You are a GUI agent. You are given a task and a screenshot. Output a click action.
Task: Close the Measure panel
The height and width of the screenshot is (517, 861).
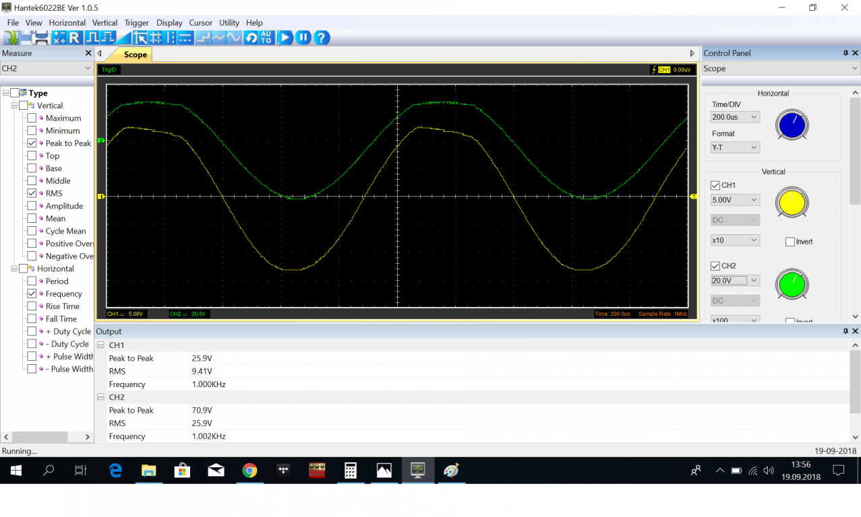[88, 53]
